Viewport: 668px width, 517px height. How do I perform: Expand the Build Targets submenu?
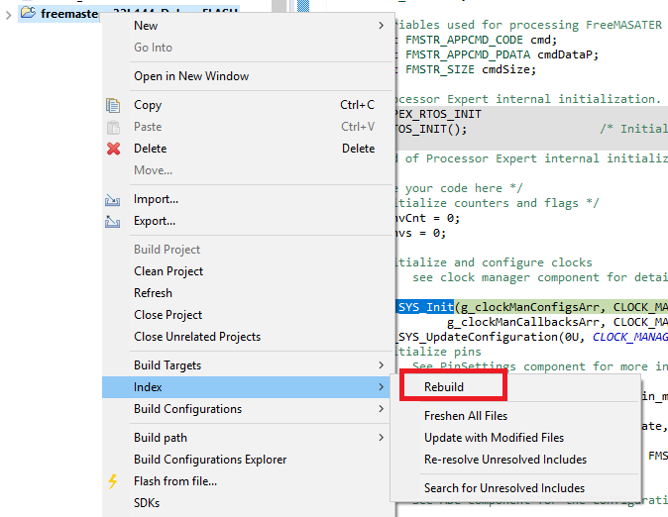point(382,365)
